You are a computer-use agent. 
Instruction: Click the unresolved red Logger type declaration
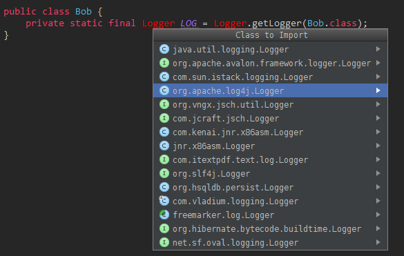coord(158,23)
